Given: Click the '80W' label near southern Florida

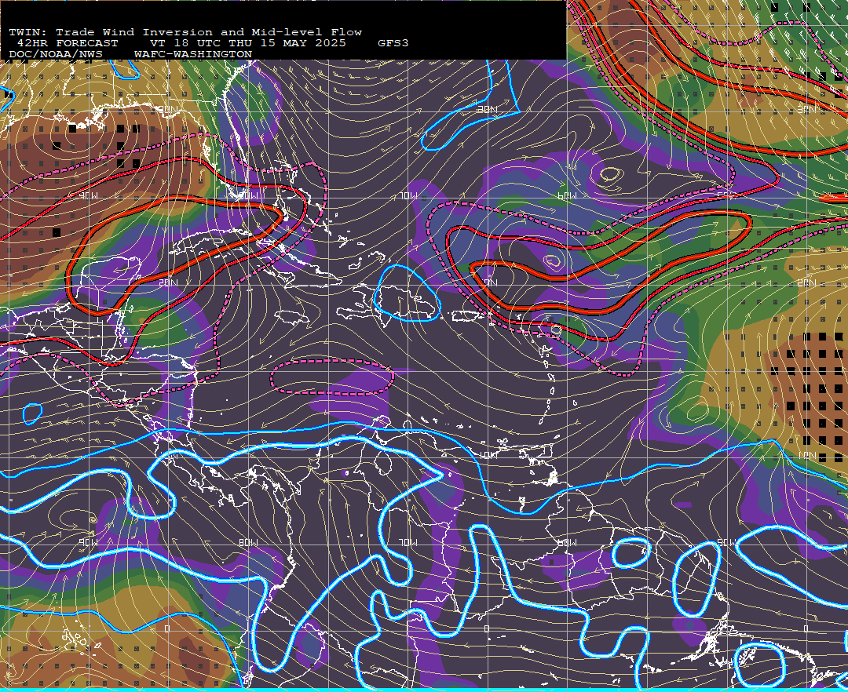Looking at the screenshot, I should coord(247,196).
